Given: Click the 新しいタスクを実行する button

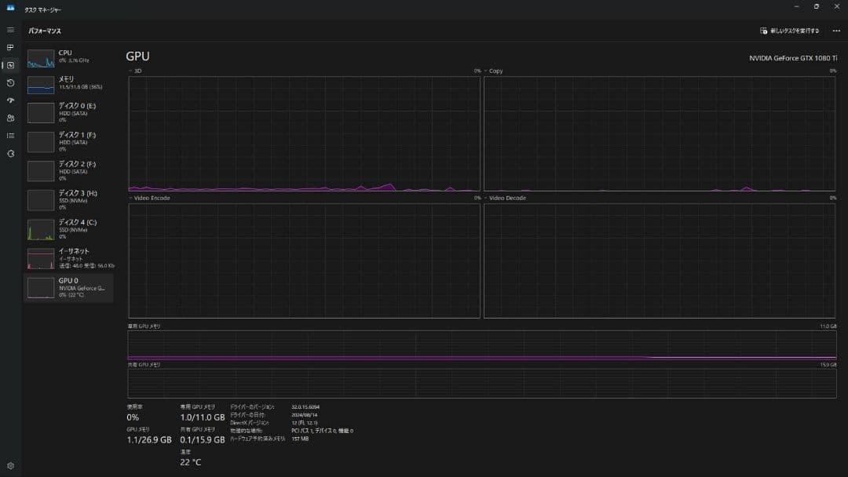Looking at the screenshot, I should (789, 31).
